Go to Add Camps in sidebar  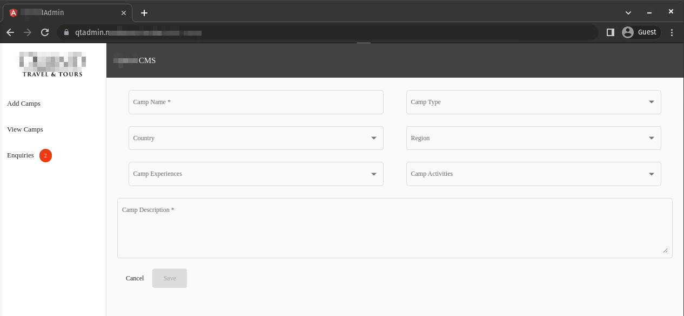[24, 104]
